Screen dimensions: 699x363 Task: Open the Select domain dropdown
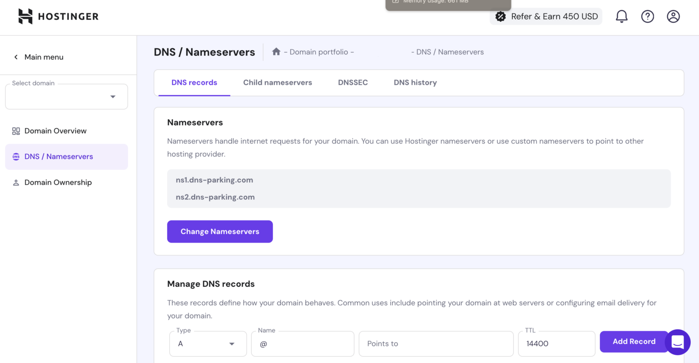66,96
